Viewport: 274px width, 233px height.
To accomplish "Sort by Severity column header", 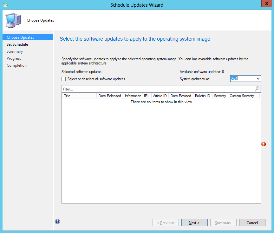I will 220,96.
